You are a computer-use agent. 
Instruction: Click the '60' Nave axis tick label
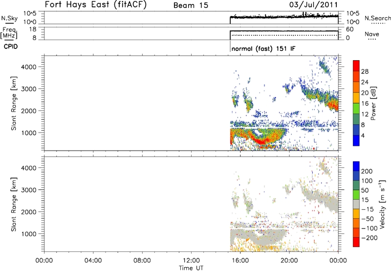[349, 29]
